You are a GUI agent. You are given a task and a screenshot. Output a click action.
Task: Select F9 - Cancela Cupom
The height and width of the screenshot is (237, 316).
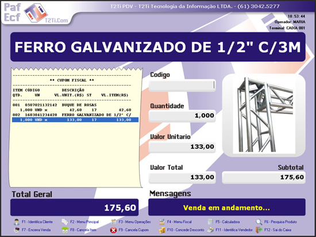click(x=134, y=230)
